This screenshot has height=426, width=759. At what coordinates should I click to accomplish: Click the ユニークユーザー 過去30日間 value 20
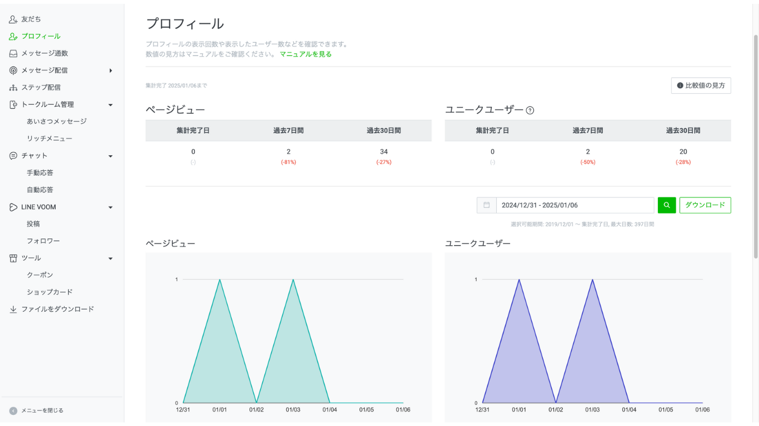point(683,152)
